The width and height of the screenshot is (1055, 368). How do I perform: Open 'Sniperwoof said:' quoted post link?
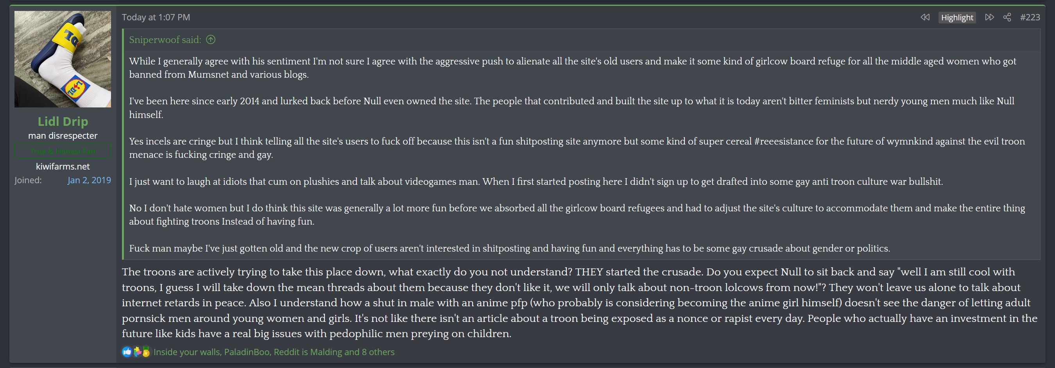click(165, 40)
